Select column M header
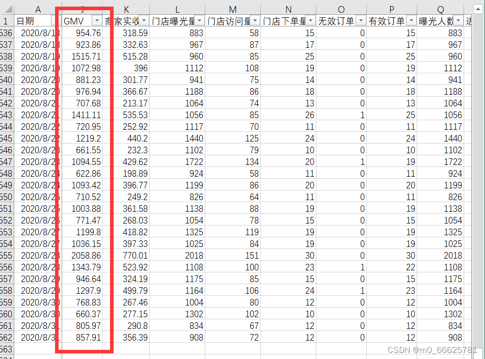485x359 pixels. tap(233, 10)
